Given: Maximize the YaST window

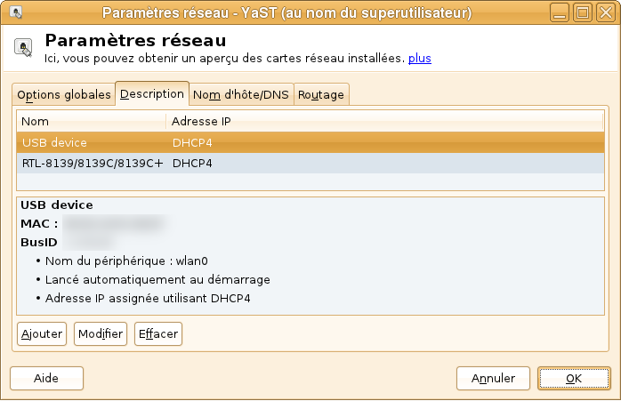Looking at the screenshot, I should pos(583,12).
